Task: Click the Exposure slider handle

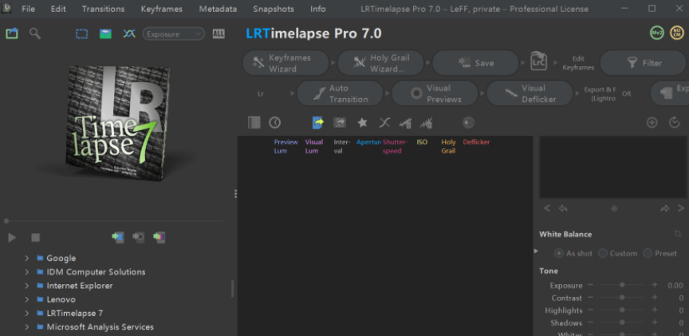Action: click(622, 285)
